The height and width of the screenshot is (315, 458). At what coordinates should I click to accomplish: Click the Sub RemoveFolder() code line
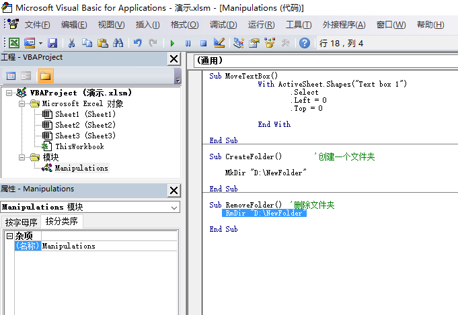click(x=245, y=205)
